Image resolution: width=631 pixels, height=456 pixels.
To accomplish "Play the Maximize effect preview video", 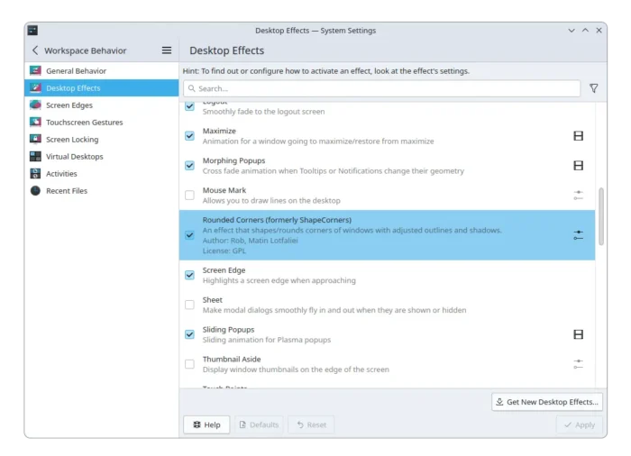I will [578, 136].
